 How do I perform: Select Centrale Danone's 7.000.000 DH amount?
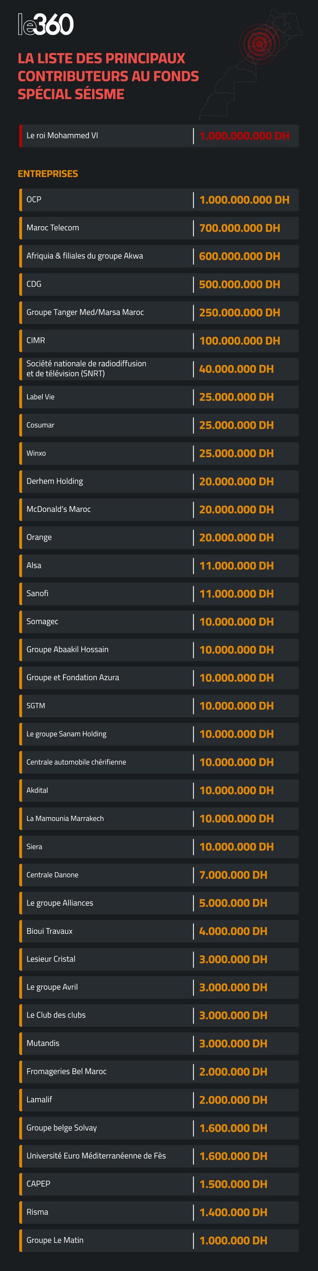point(233,875)
